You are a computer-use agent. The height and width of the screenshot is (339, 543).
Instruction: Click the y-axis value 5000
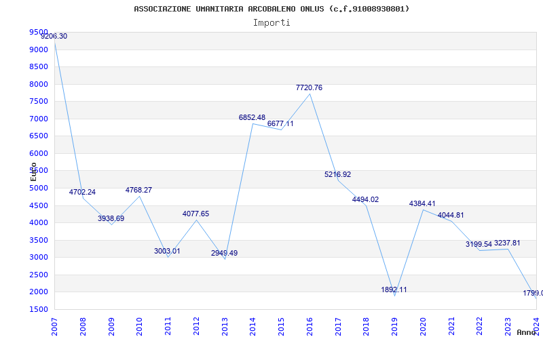click(39, 188)
